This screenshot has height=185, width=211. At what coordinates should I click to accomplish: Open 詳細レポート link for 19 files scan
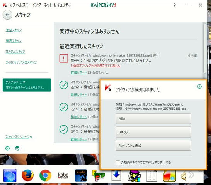pos(79,117)
